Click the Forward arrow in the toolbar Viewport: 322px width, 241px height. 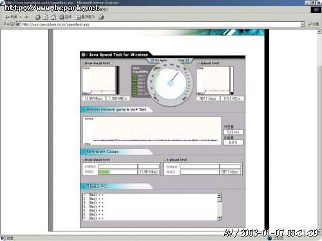(x=26, y=17)
